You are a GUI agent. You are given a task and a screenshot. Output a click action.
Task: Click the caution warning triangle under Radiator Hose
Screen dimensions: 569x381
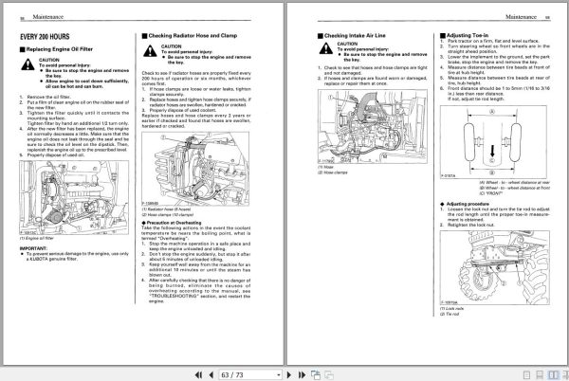150,51
